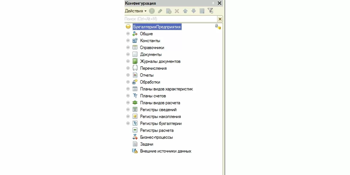Focus the Поиск search field

pyautogui.click(x=171, y=19)
